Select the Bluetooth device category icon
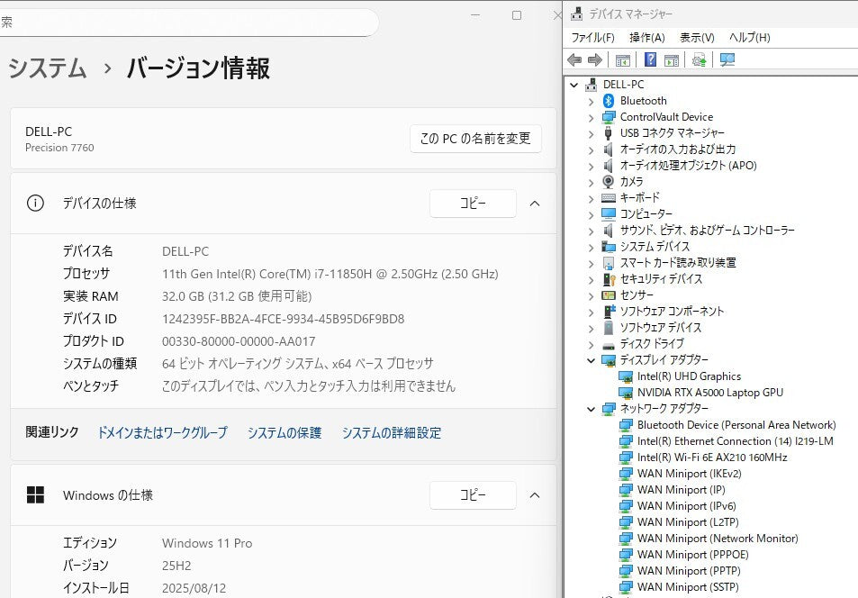Image resolution: width=858 pixels, height=598 pixels. coord(609,101)
